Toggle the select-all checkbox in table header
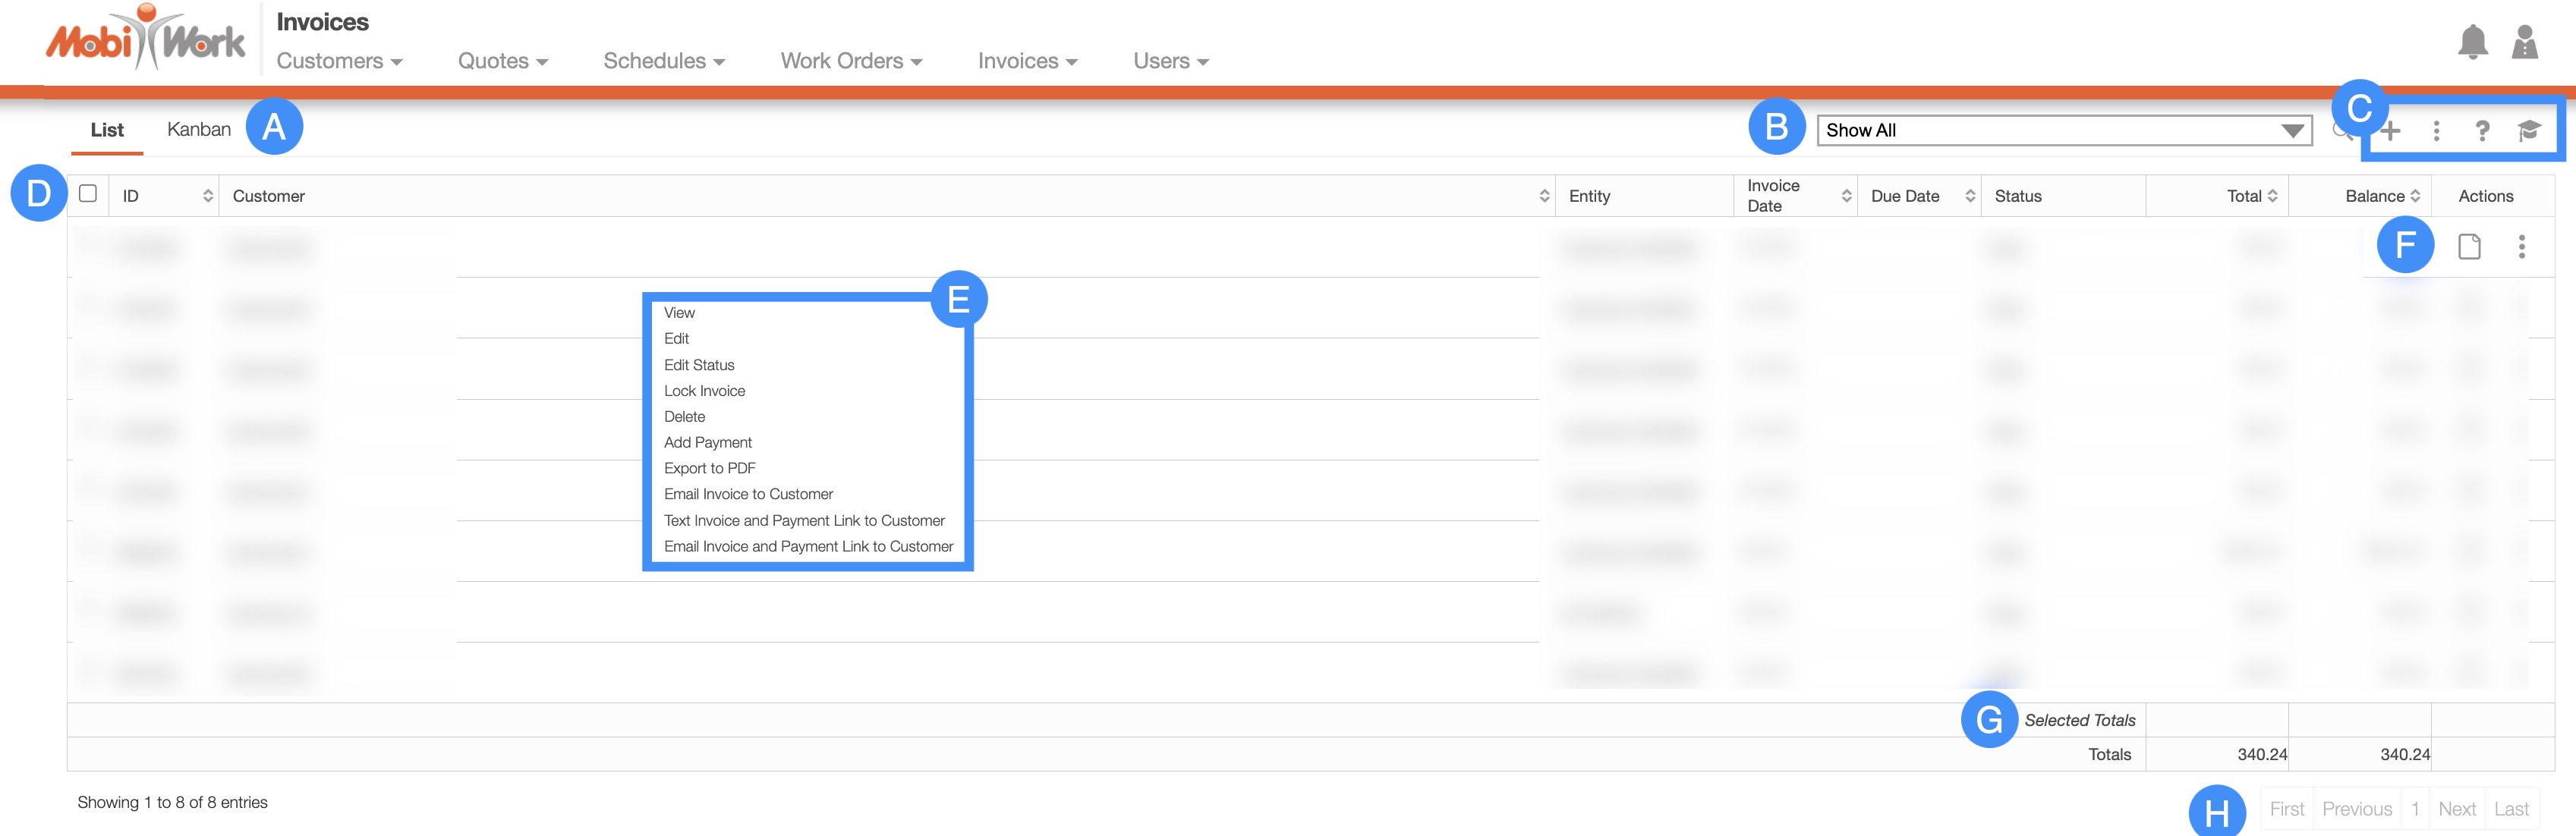This screenshot has height=836, width=2576. tap(88, 194)
